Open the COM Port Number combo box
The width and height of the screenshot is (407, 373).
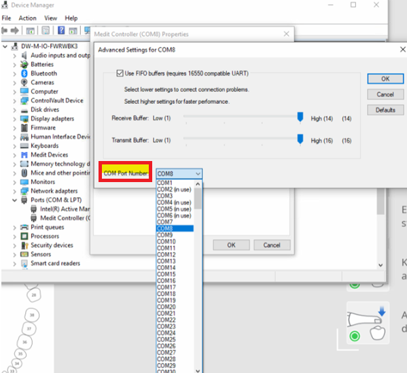[x=179, y=174]
